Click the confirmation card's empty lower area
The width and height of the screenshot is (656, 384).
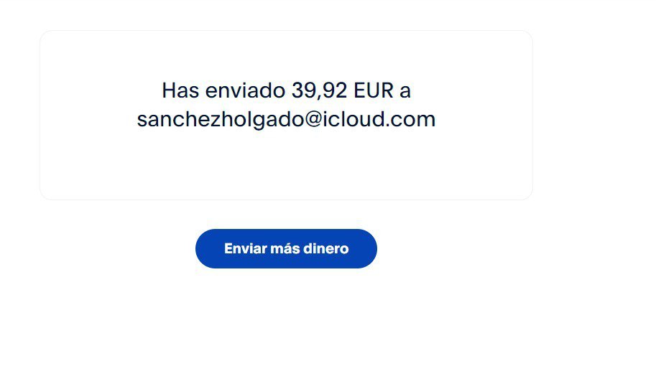[x=286, y=167]
